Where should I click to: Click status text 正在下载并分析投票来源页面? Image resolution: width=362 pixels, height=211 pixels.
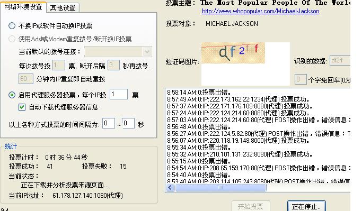click(x=65, y=185)
